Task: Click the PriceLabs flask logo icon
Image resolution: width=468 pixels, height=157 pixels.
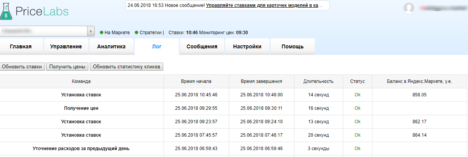Action: (6, 12)
